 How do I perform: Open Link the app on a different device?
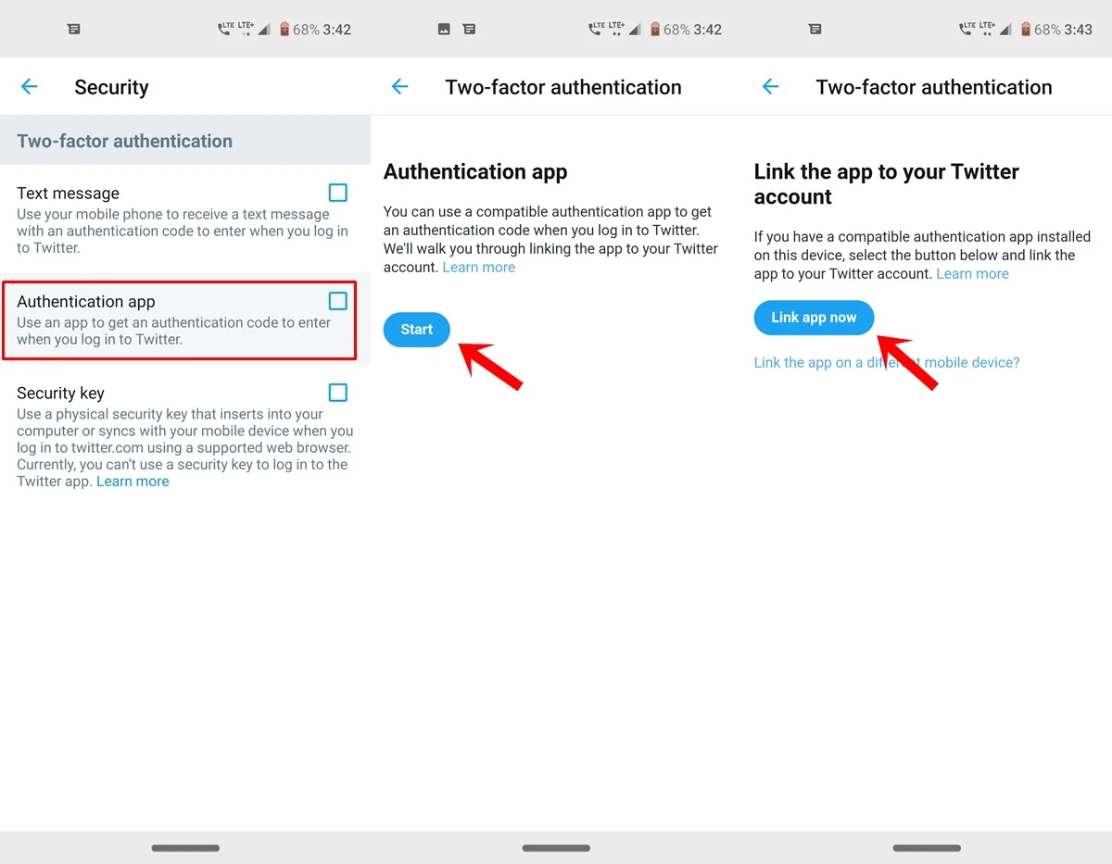(x=887, y=363)
